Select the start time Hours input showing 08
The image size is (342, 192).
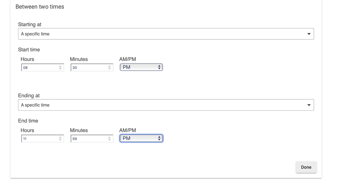click(37, 67)
